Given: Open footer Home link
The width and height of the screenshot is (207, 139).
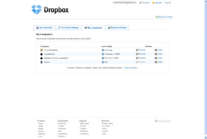Looking at the screenshot, I should 40,124.
